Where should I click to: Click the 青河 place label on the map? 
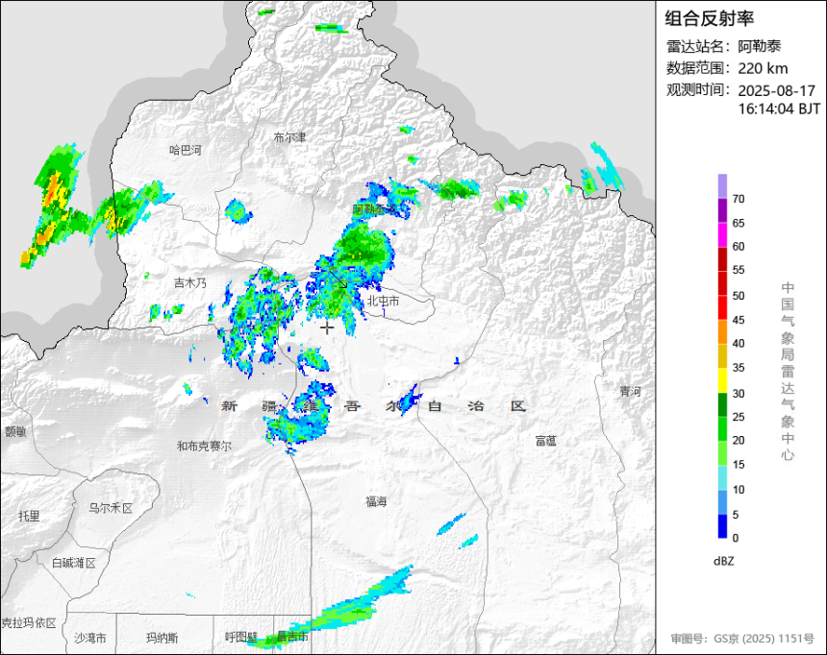click(630, 392)
